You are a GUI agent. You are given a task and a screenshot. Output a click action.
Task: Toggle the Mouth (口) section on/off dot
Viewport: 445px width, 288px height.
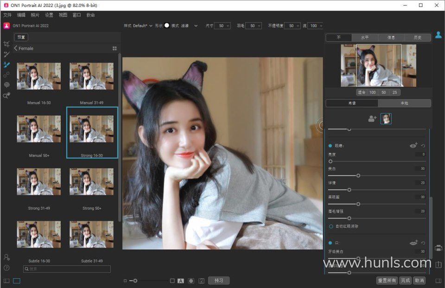330,243
